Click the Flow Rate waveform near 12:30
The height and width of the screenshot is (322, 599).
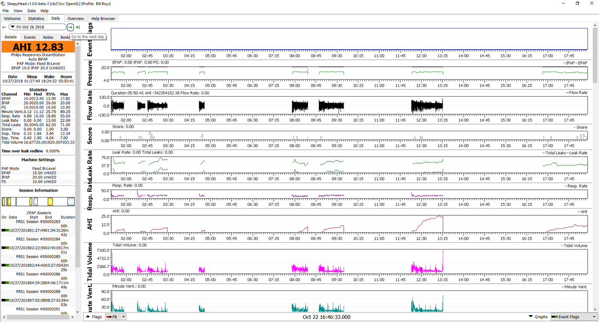422,106
